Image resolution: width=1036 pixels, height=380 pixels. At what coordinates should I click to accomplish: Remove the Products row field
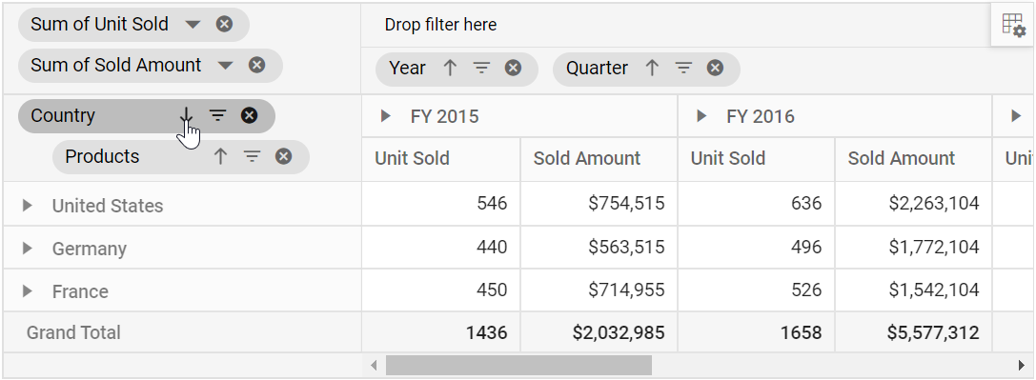[283, 156]
